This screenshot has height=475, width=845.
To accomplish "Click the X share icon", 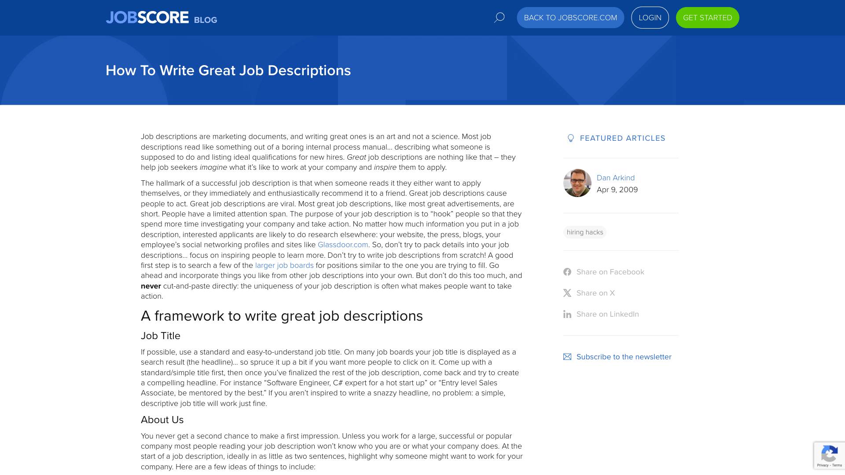I will 567,293.
